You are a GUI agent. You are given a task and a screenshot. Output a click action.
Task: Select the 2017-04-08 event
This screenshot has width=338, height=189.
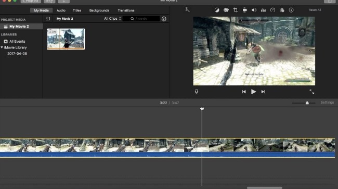(x=17, y=54)
